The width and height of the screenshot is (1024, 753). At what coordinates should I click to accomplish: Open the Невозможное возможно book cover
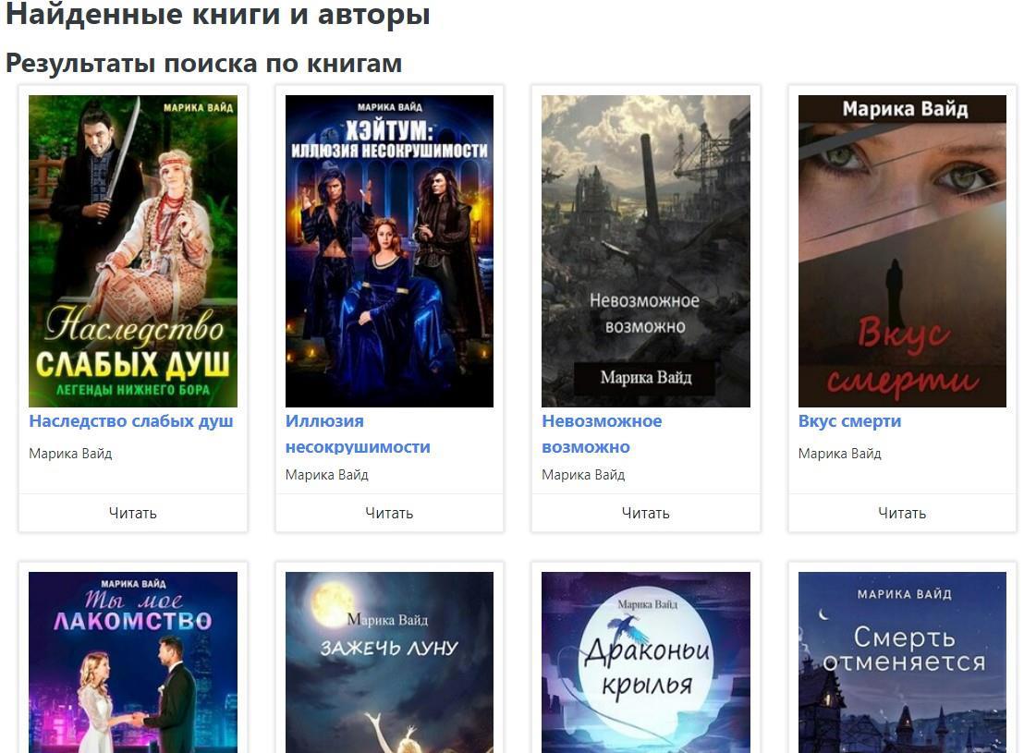(x=646, y=251)
